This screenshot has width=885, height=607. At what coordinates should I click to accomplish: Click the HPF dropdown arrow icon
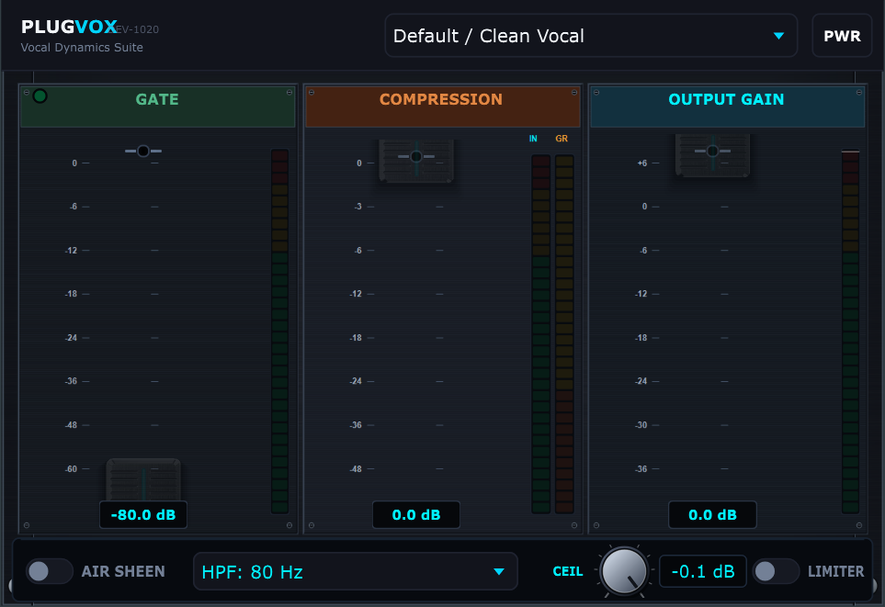[499, 572]
